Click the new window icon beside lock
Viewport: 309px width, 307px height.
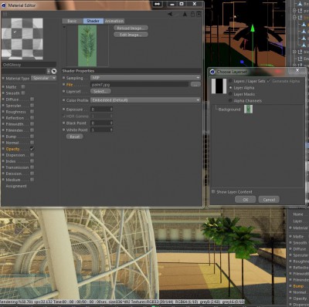[x=199, y=14]
